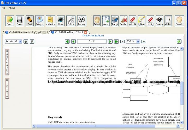The width and height of the screenshot is (188, 130).
Task: Click the Display manipulation label
Action: pos(93,36)
